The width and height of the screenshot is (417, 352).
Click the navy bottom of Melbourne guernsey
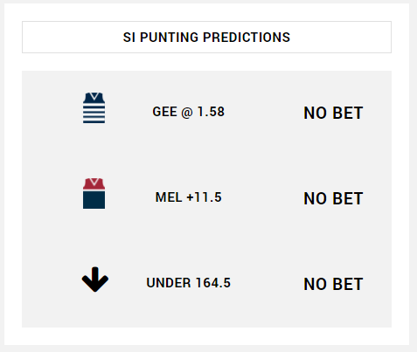[94, 200]
